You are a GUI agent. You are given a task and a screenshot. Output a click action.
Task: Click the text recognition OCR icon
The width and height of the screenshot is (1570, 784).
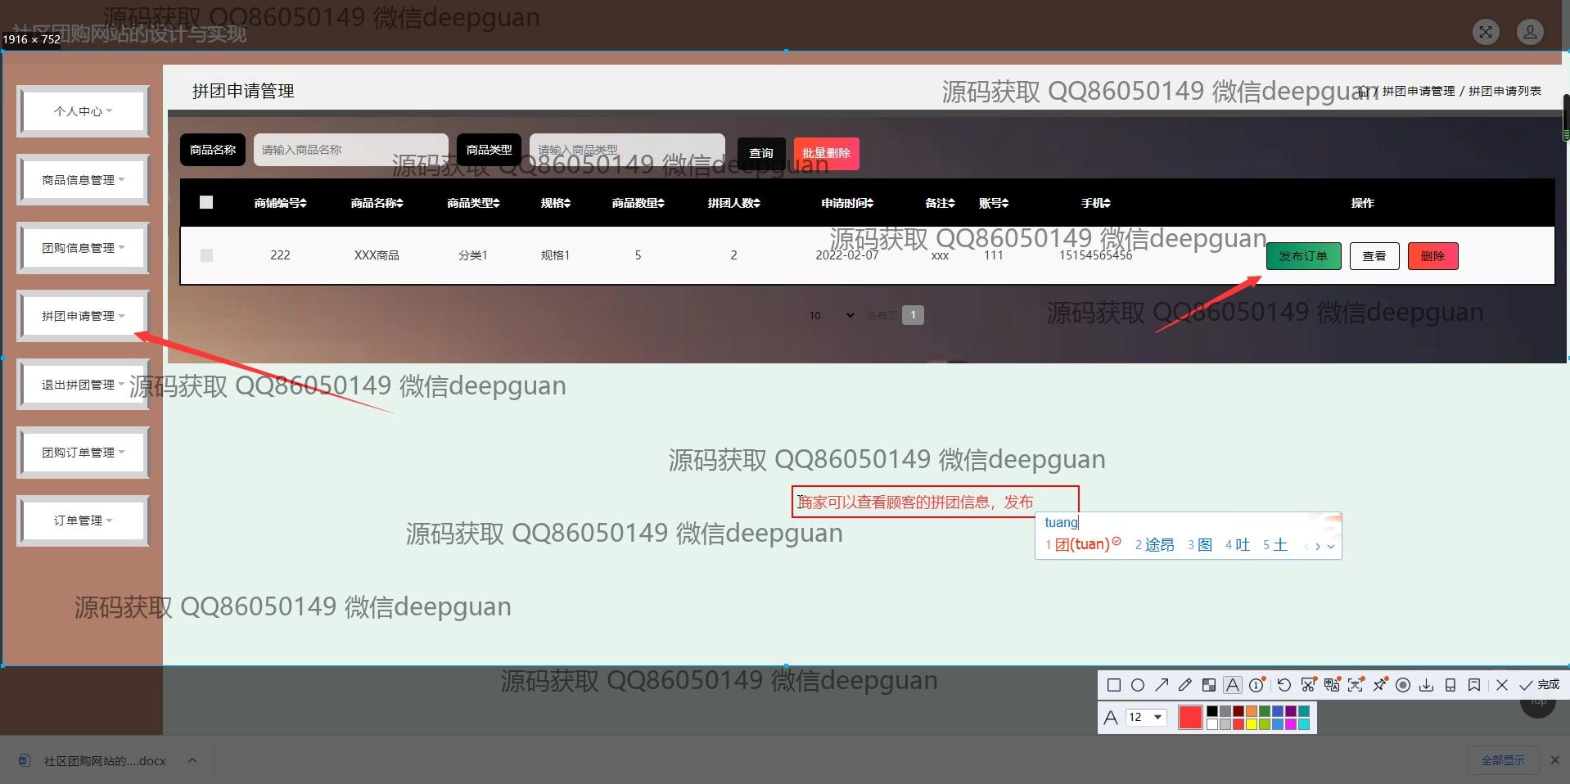pos(1356,685)
